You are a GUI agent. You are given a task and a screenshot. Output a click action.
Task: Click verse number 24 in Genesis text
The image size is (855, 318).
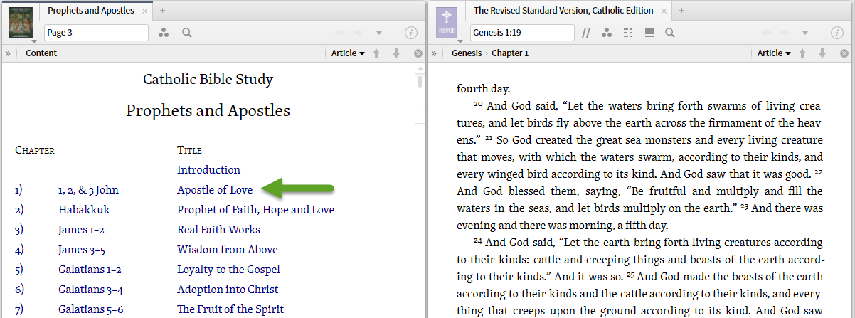tap(477, 240)
